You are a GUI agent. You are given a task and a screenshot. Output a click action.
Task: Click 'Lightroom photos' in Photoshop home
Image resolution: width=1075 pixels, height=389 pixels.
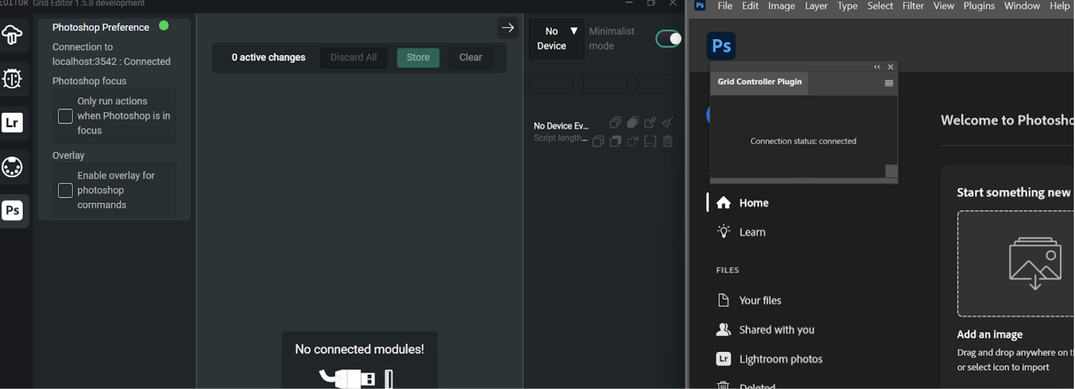pyautogui.click(x=780, y=359)
